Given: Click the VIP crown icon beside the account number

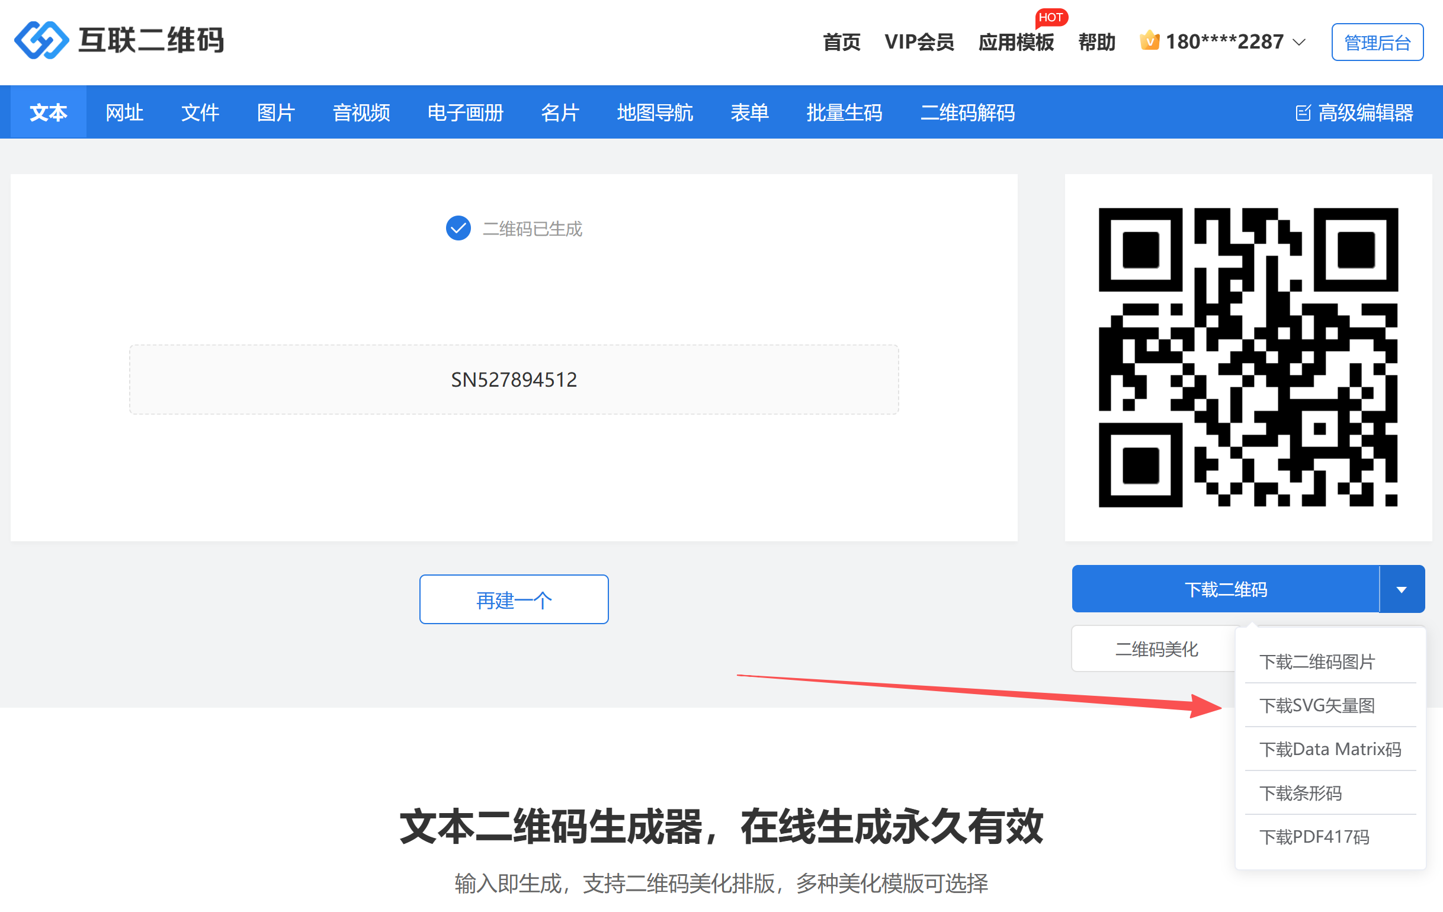Looking at the screenshot, I should pyautogui.click(x=1149, y=41).
